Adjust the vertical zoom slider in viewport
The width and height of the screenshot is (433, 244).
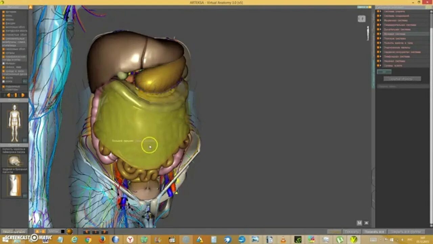(368, 34)
